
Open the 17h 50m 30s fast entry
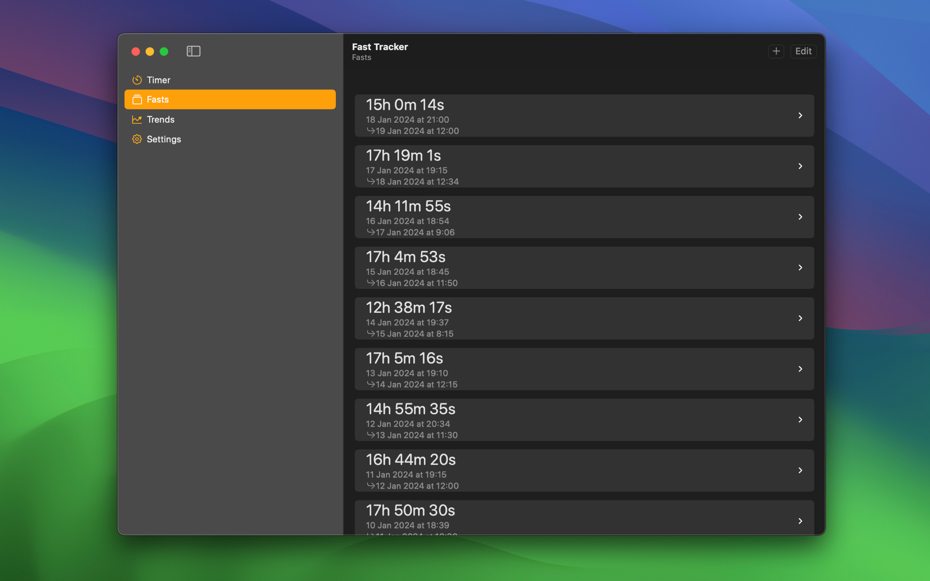(584, 518)
